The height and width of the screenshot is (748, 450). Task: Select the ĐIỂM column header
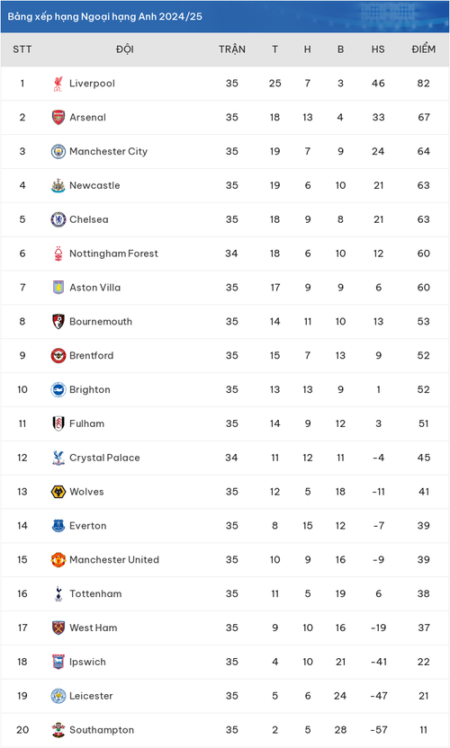point(424,49)
